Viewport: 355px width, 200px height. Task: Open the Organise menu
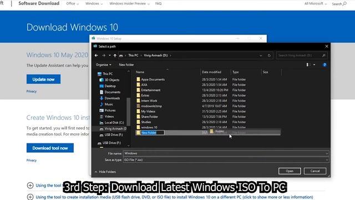click(103, 64)
